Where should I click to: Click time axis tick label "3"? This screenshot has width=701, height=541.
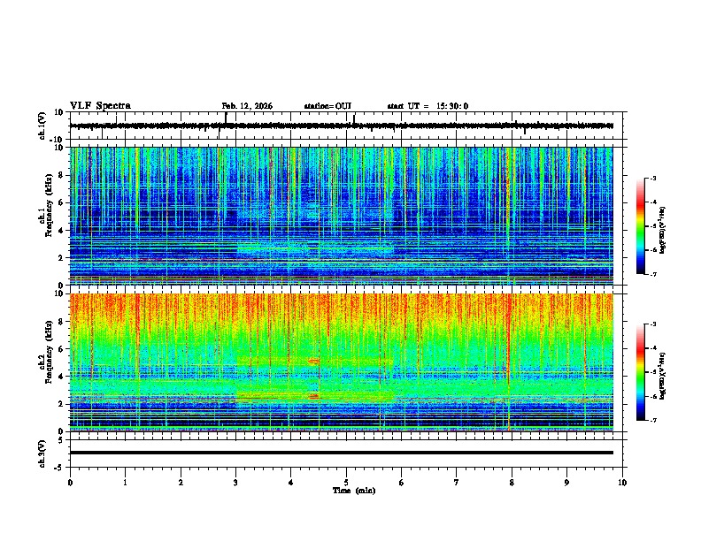235,483
